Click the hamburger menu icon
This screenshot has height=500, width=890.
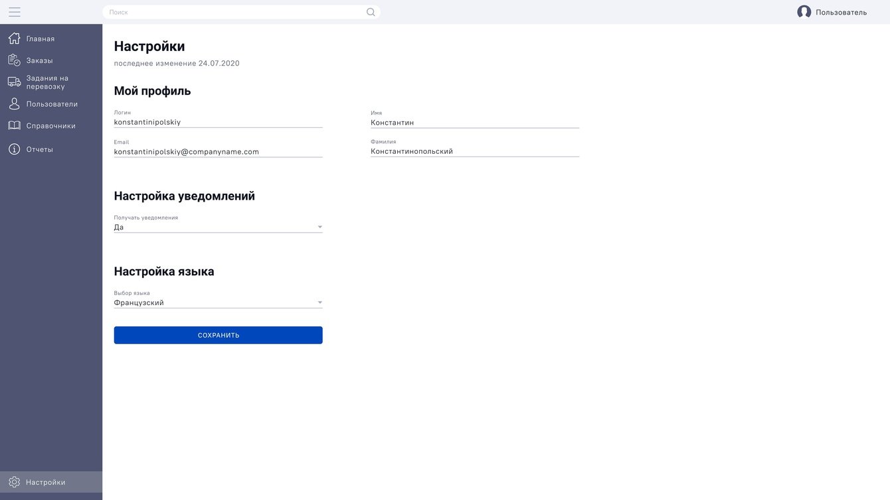[15, 12]
